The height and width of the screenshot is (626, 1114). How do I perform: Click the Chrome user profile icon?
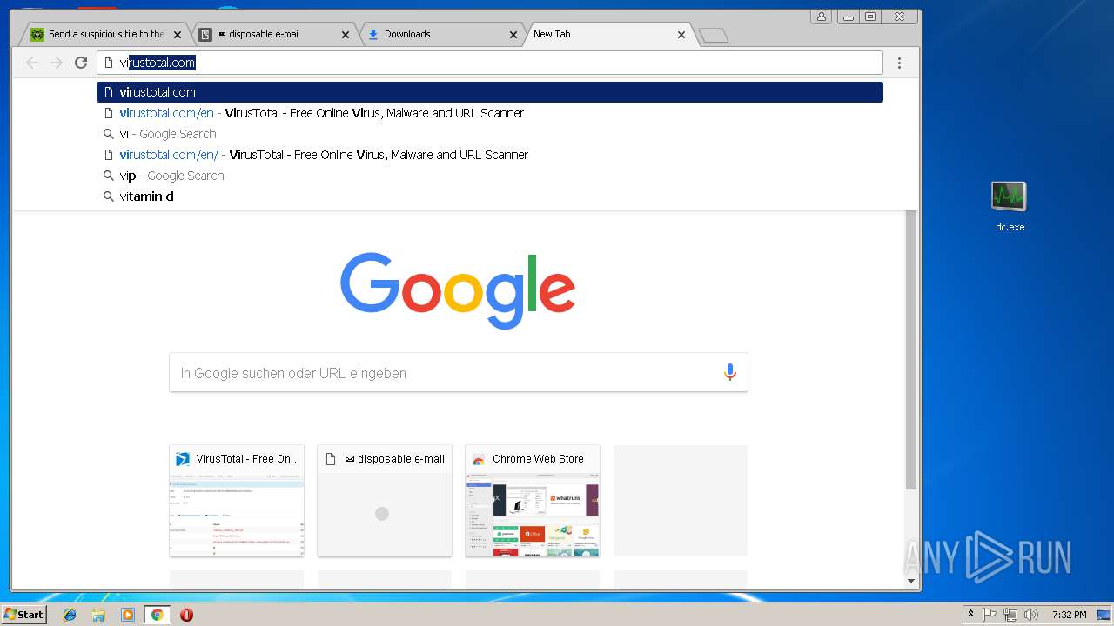click(822, 16)
